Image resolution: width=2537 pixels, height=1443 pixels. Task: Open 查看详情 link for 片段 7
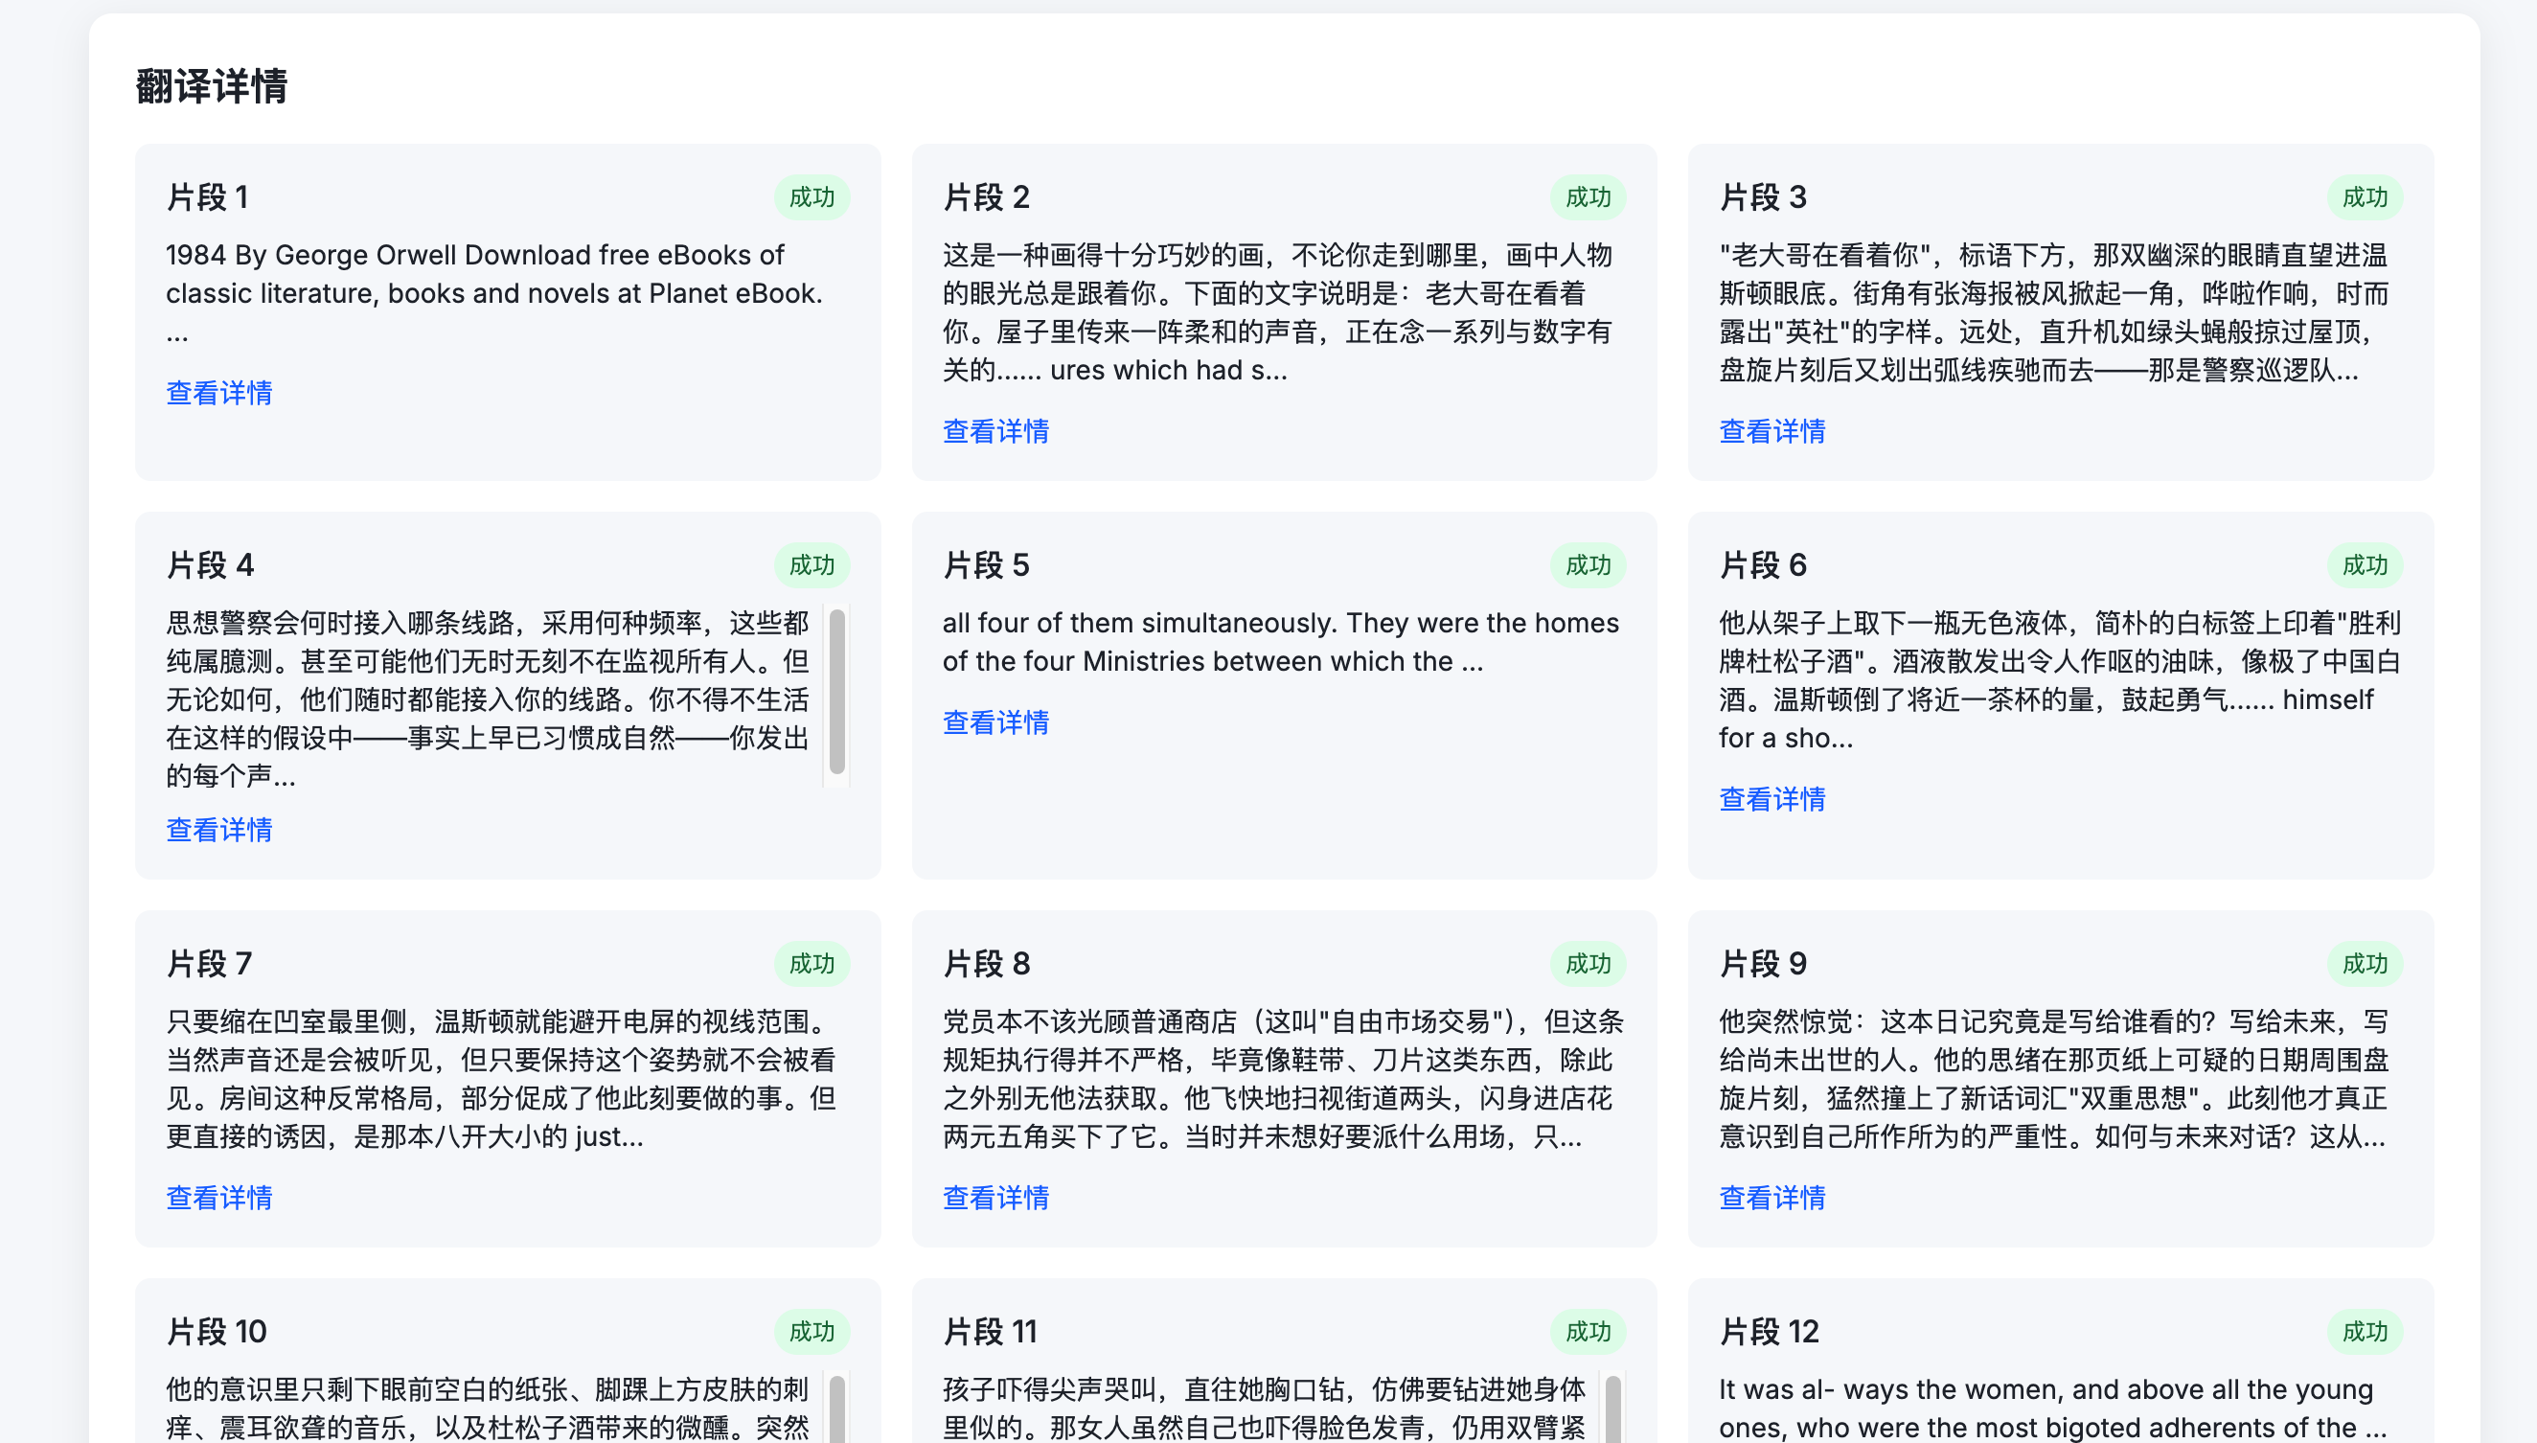click(x=219, y=1197)
